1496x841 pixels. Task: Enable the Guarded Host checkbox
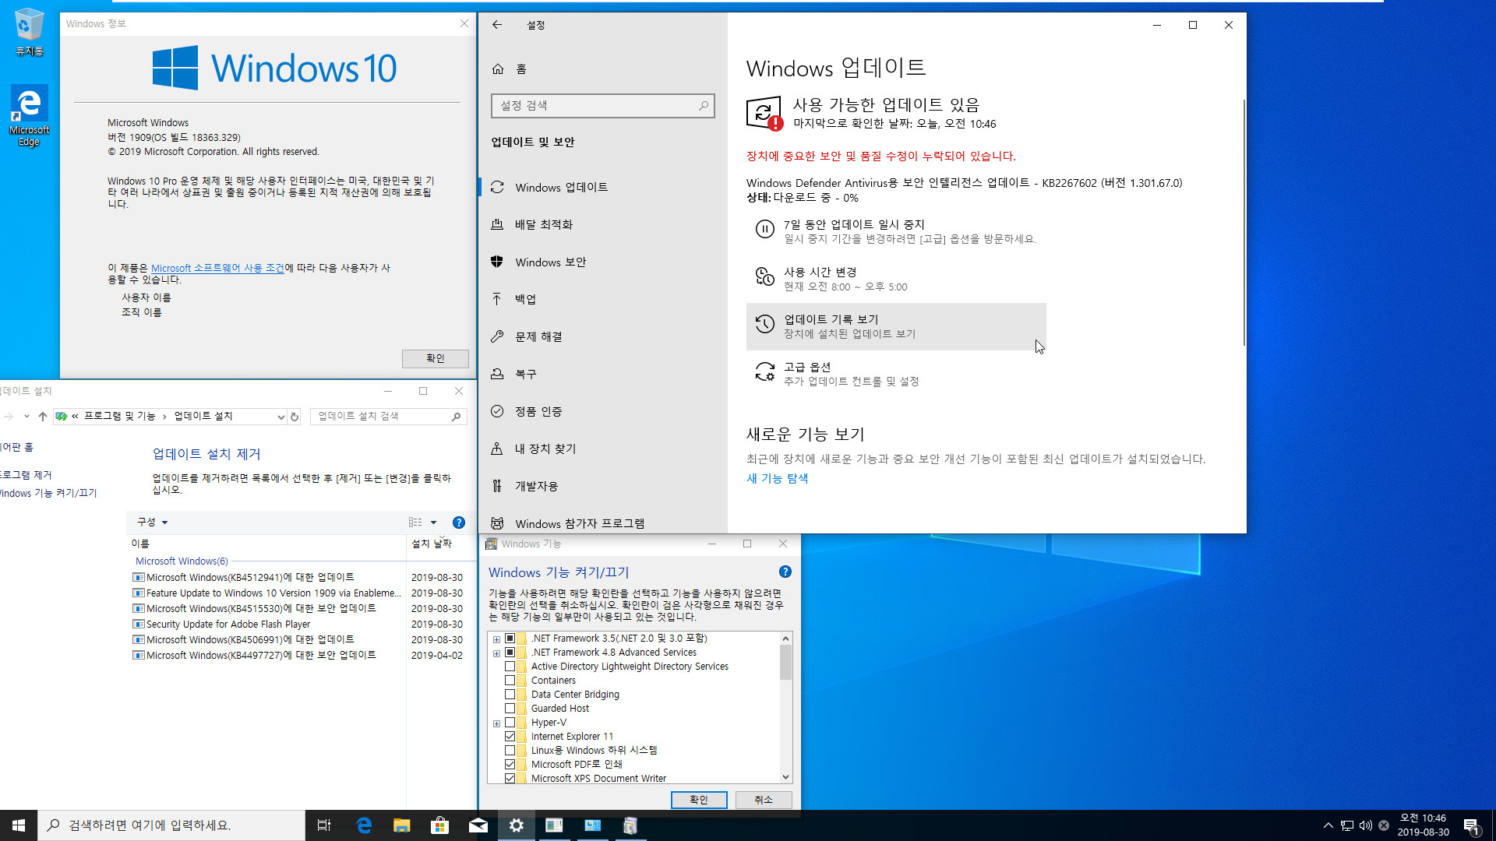(x=510, y=709)
